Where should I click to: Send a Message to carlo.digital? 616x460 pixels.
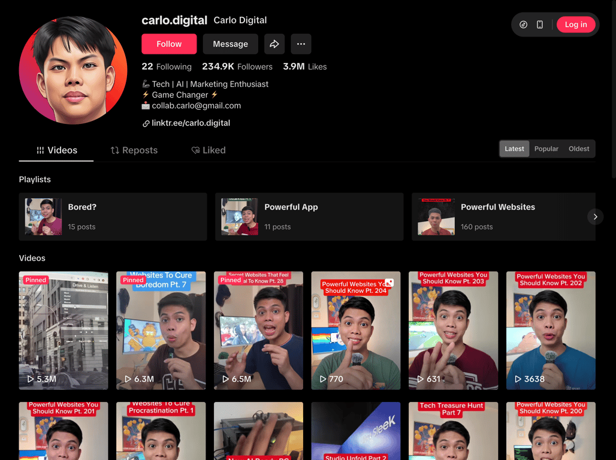point(230,44)
